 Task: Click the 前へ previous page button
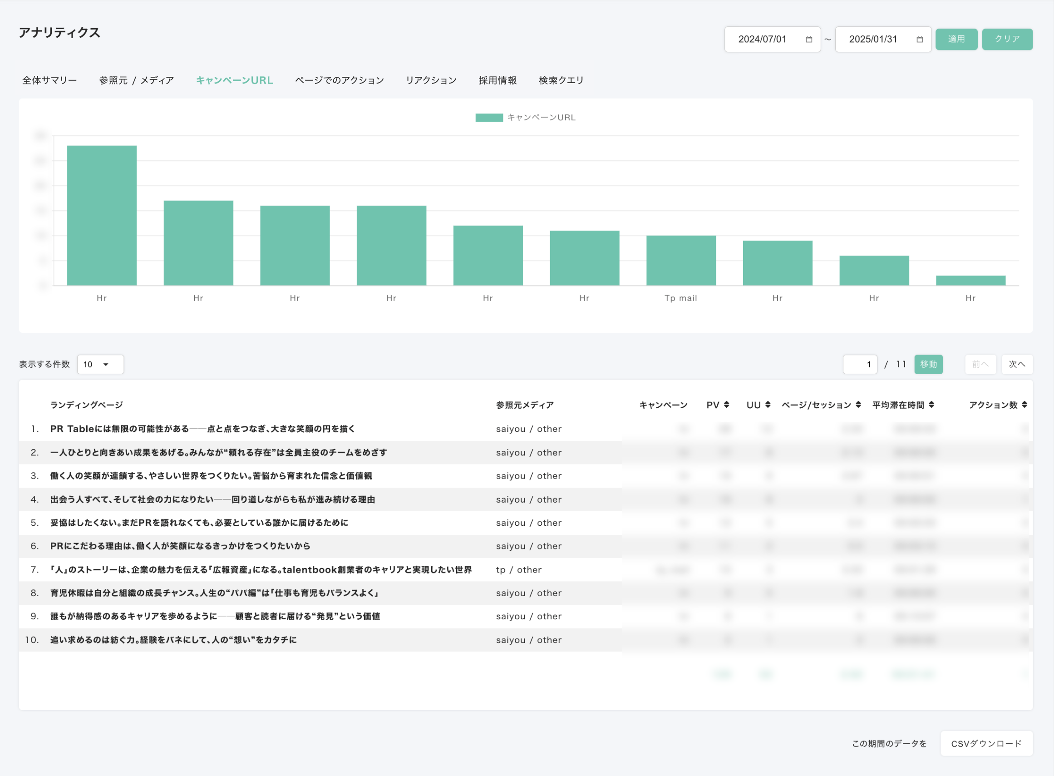pos(980,364)
